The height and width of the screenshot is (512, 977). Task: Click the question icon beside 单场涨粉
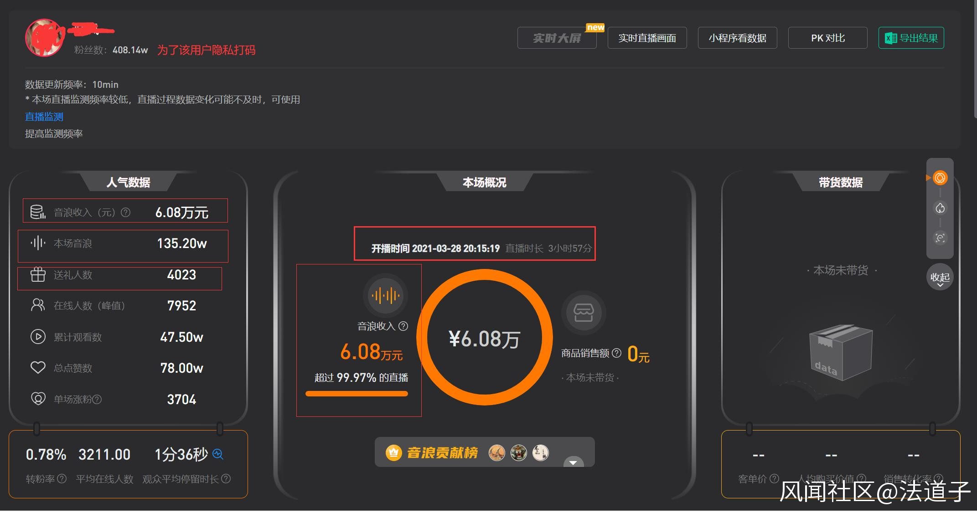[97, 400]
